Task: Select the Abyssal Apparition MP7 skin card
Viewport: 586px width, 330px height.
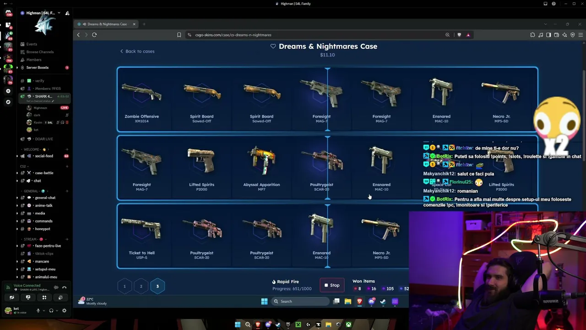Action: [x=261, y=168]
